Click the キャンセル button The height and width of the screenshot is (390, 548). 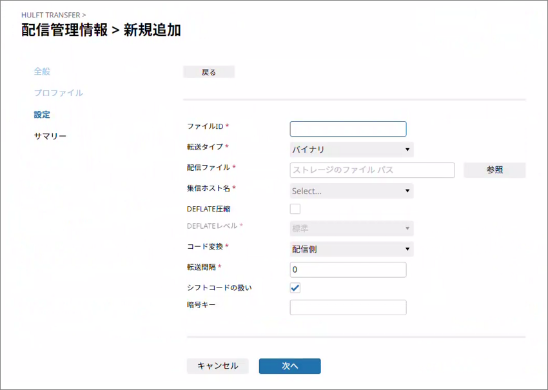click(x=217, y=366)
